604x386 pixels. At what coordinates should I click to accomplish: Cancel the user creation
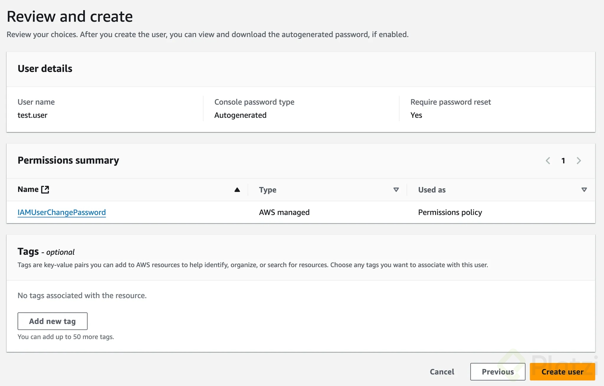[x=442, y=372]
